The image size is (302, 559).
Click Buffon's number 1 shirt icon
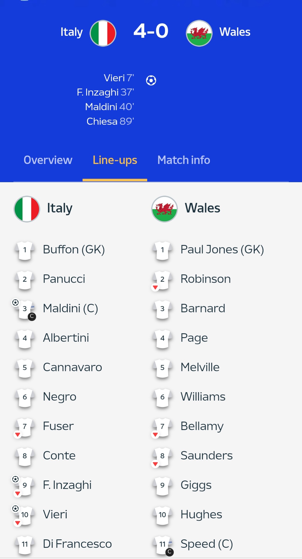[x=25, y=250]
